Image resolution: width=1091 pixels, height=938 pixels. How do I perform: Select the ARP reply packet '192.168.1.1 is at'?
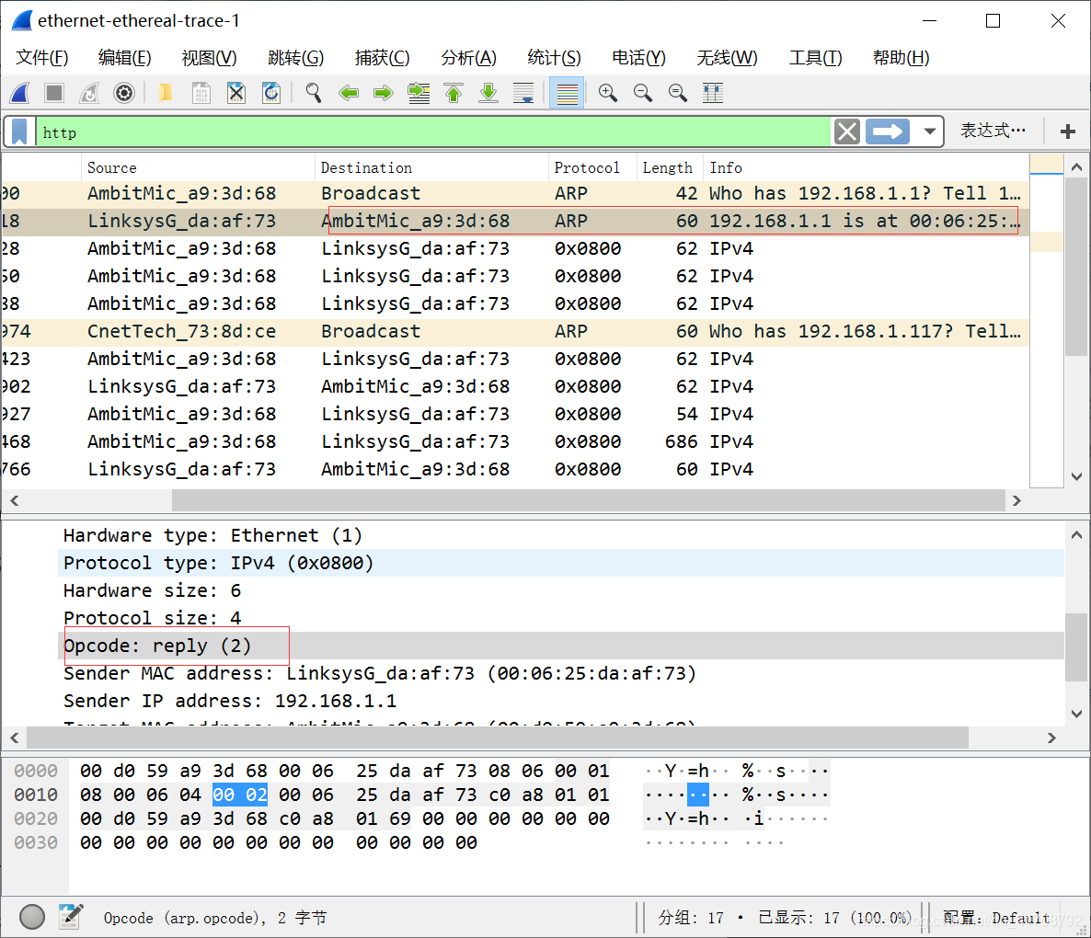514,221
